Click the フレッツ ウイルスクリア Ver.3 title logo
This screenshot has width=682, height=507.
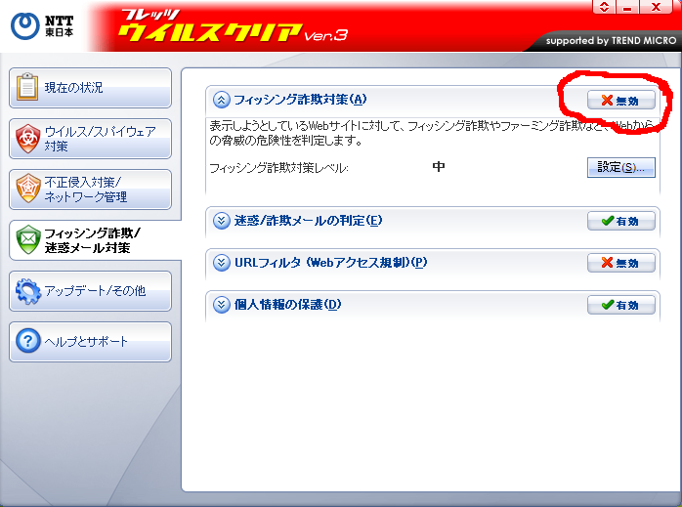click(x=233, y=26)
